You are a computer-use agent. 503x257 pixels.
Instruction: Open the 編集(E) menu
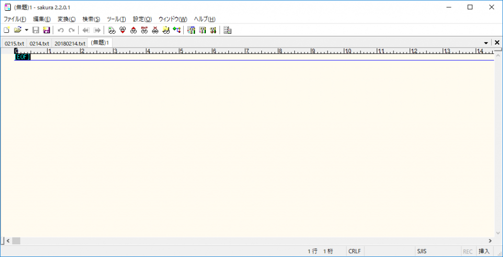pos(42,19)
